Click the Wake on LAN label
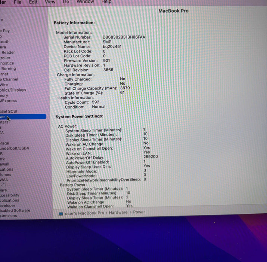Viewport: 267px width, 262px height. point(79,153)
